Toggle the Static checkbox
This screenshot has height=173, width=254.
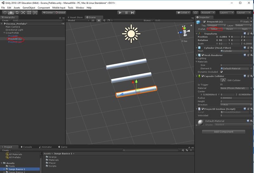(x=241, y=22)
